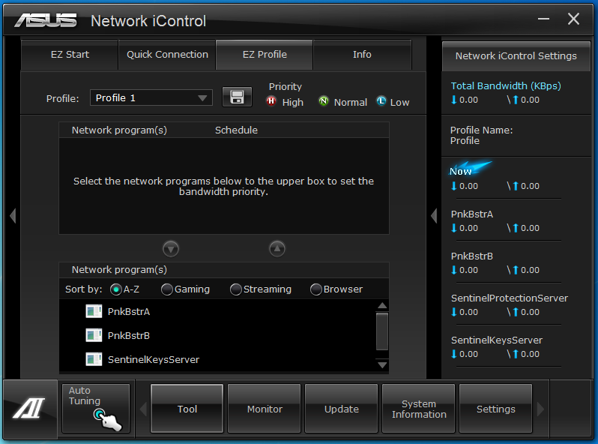Minimize the Network iControl window
The height and width of the screenshot is (444, 598).
point(543,18)
